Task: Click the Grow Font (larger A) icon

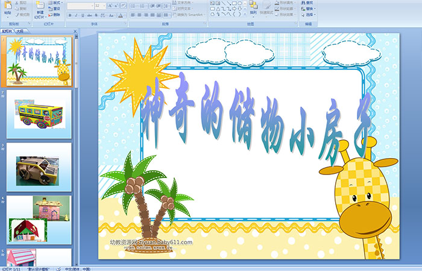Action: point(110,5)
